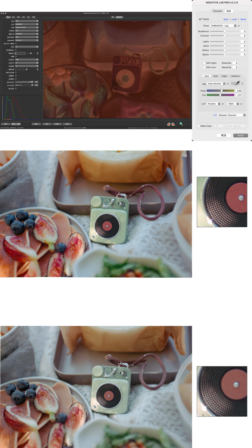Open the TIF format dropdown
Screen dimensions: 252x448
point(218,126)
